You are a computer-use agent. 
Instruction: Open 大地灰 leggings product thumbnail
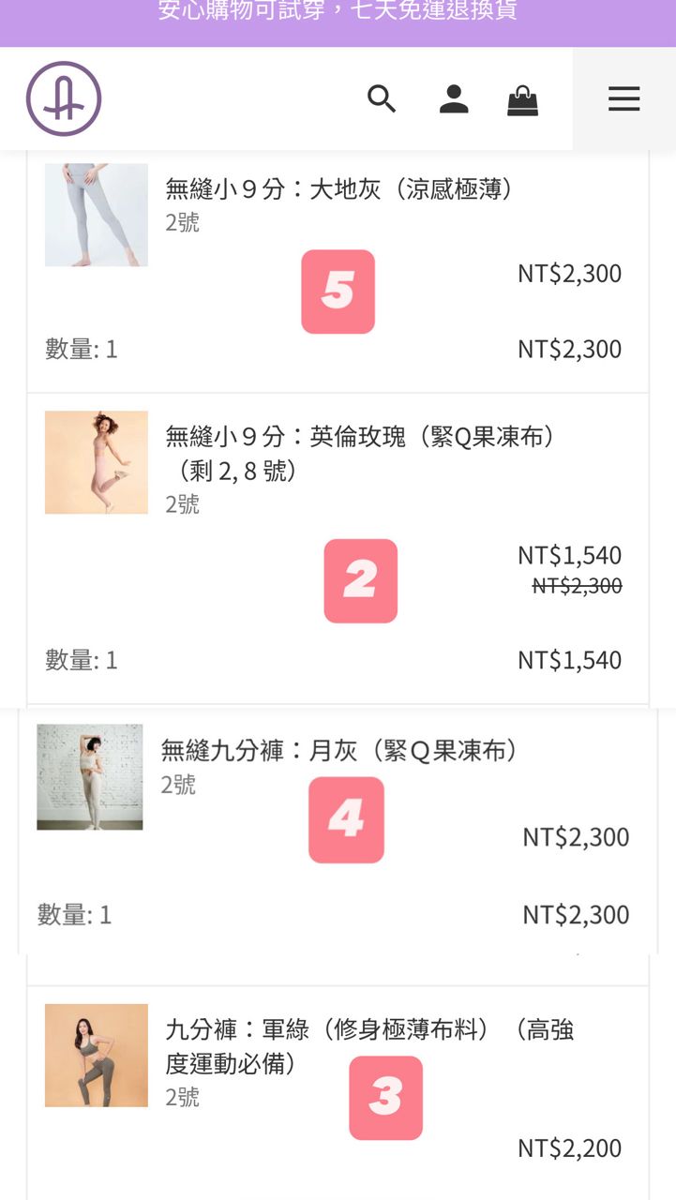point(97,215)
